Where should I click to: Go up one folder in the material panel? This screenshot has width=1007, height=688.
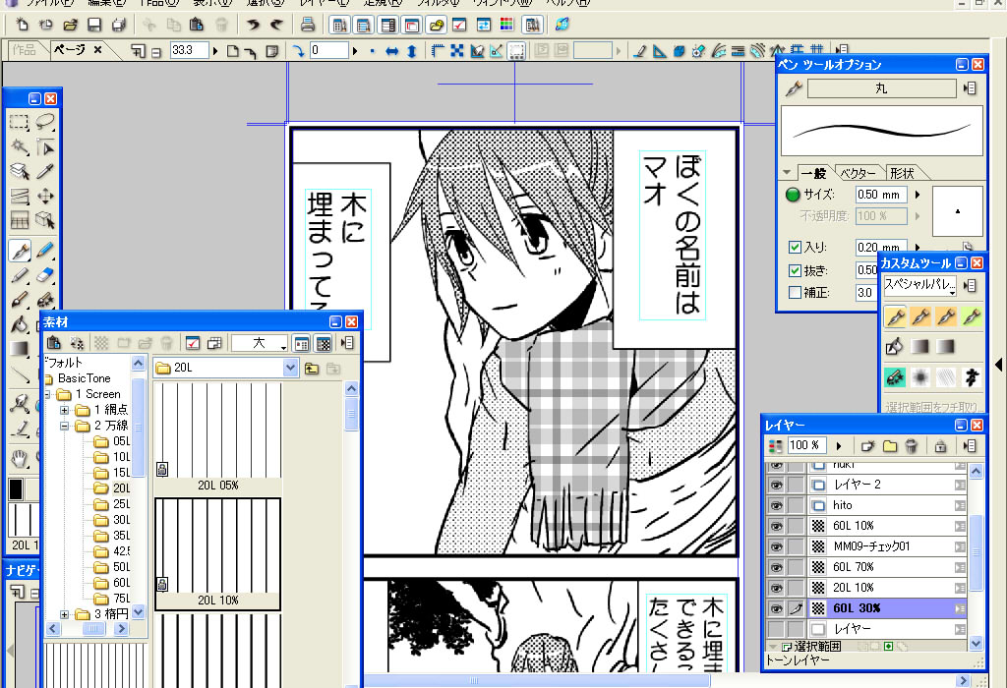[x=312, y=368]
